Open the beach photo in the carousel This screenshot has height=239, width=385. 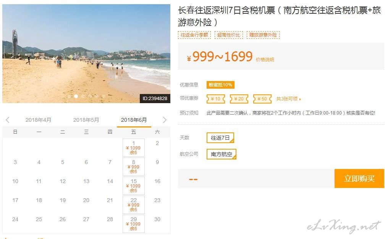coord(86,53)
